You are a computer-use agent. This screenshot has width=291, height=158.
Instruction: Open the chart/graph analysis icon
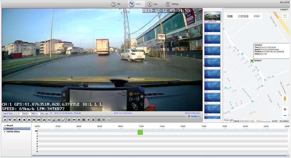[63, 120]
